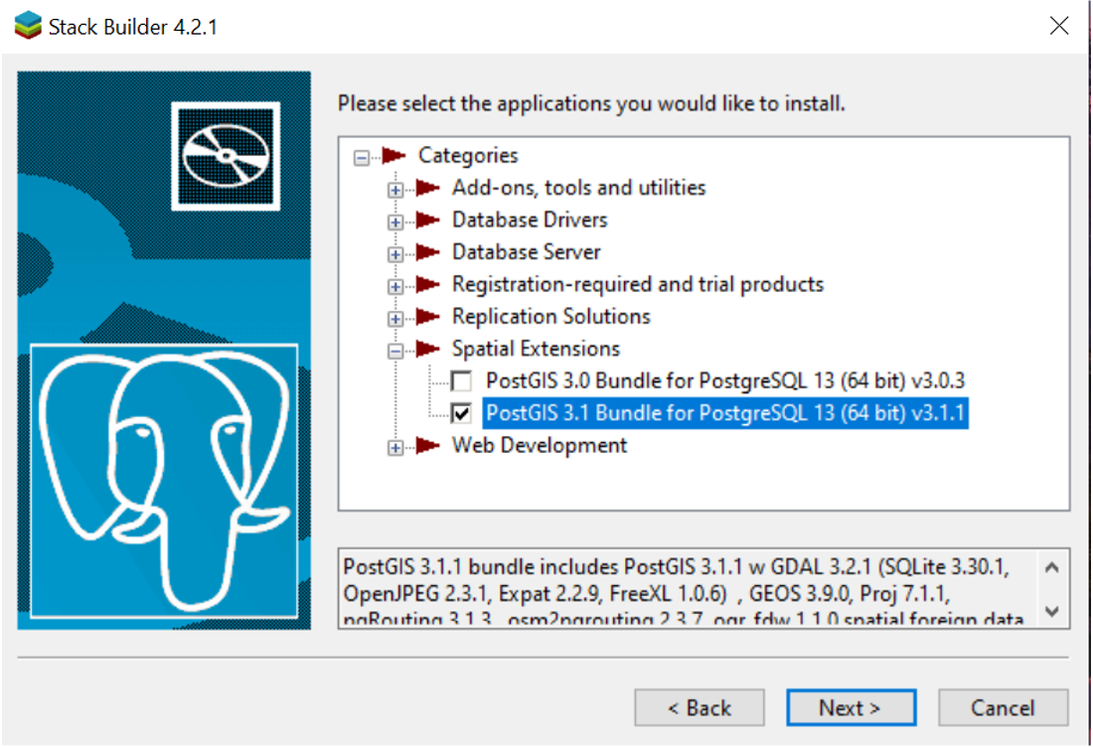Image resolution: width=1093 pixels, height=747 pixels.
Task: Click the Cancel button
Action: pos(1003,707)
